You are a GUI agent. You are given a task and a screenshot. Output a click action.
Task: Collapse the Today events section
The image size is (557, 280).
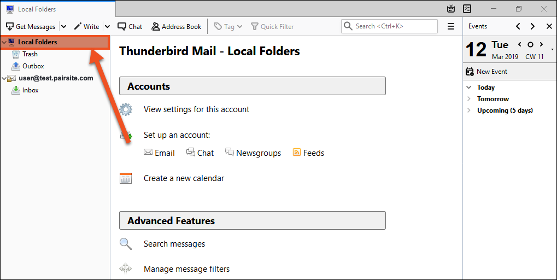[x=469, y=87]
